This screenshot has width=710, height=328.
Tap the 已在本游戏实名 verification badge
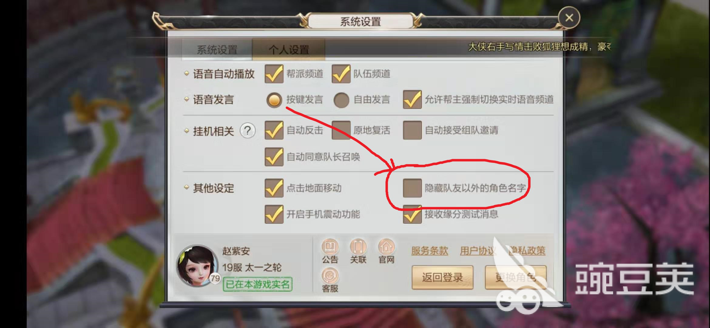(x=258, y=284)
